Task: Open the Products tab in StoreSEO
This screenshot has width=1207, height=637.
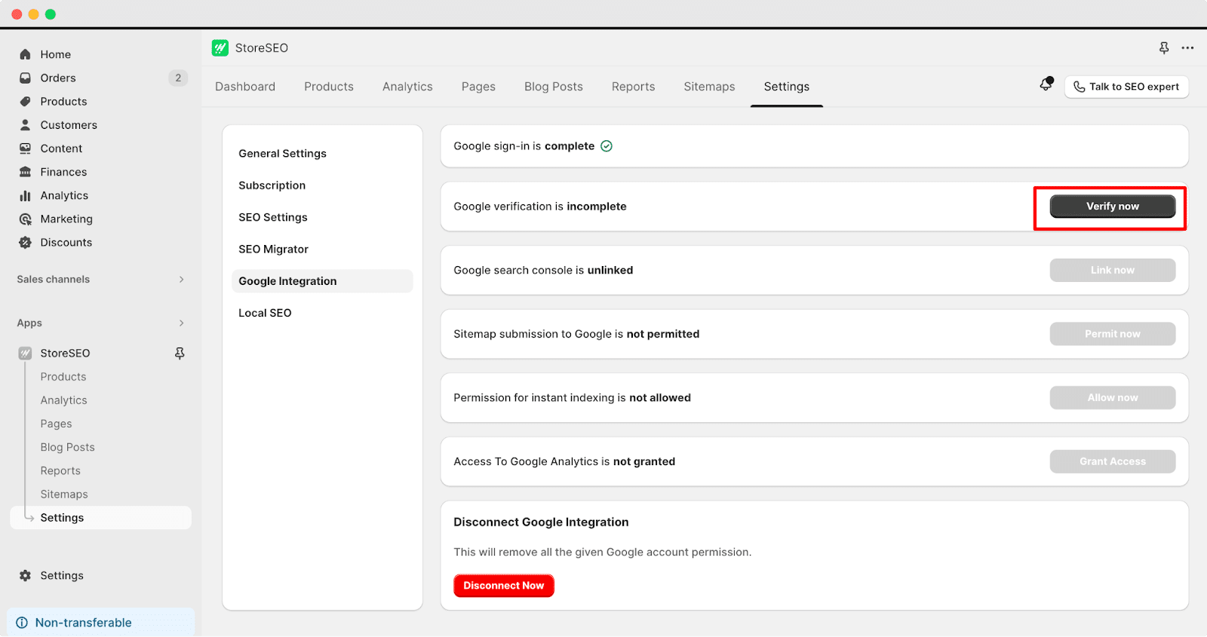Action: coord(329,87)
